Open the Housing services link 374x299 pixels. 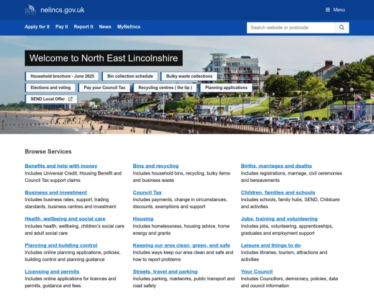click(x=143, y=219)
